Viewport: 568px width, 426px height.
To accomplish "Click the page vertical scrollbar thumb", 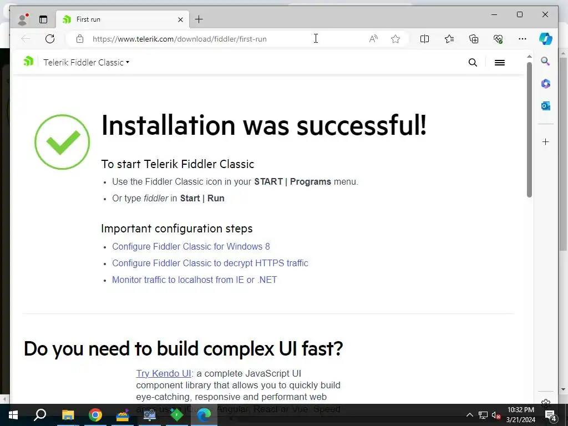I will click(x=529, y=130).
